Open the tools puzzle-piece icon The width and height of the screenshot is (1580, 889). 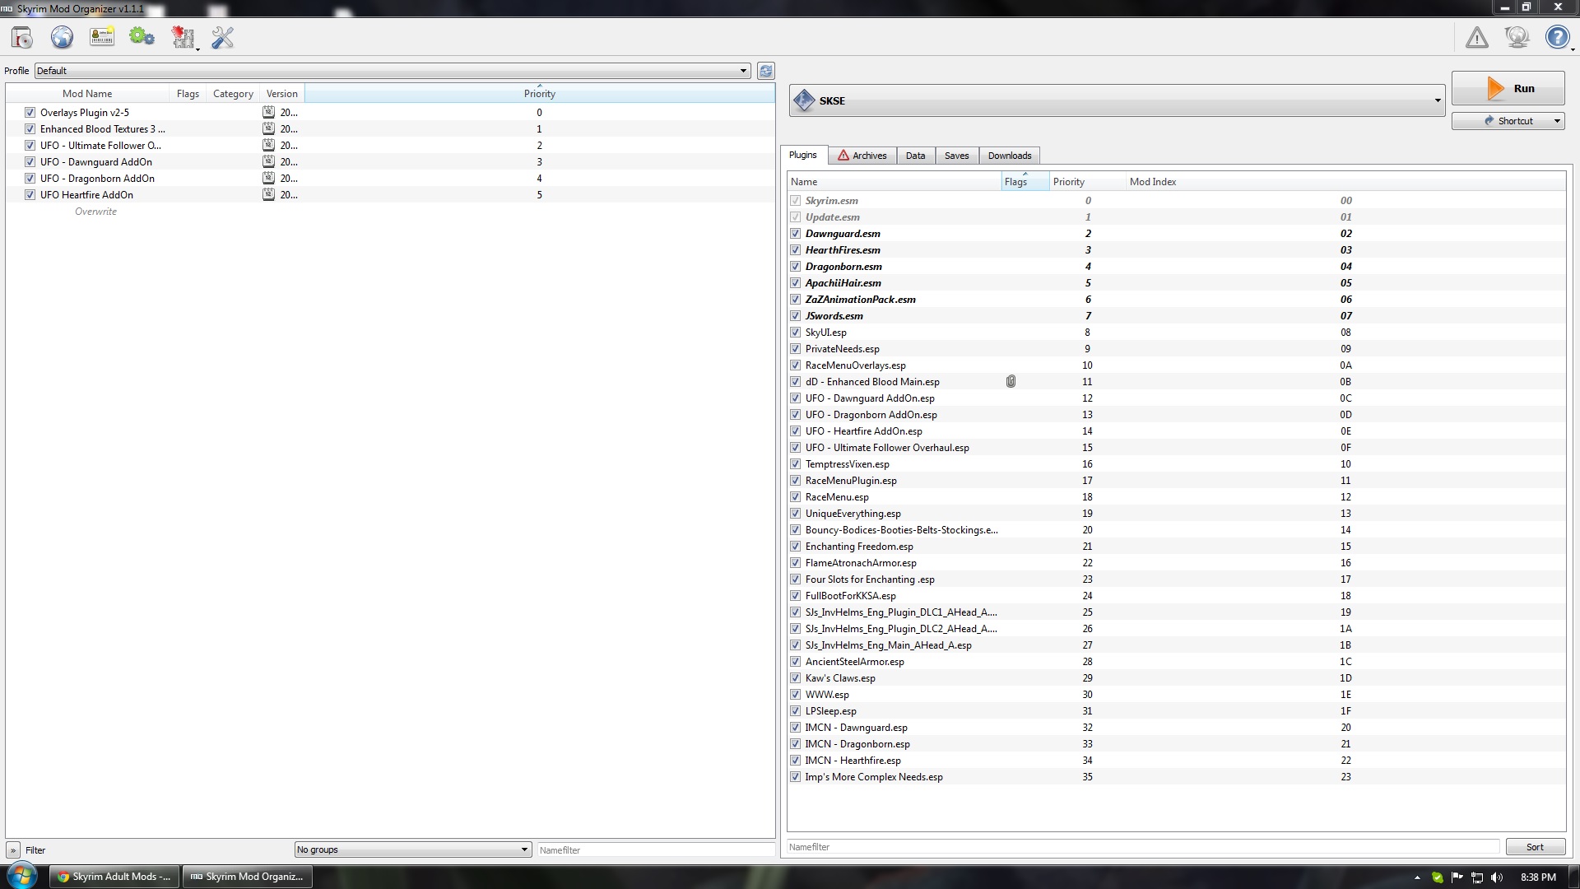[x=182, y=38]
